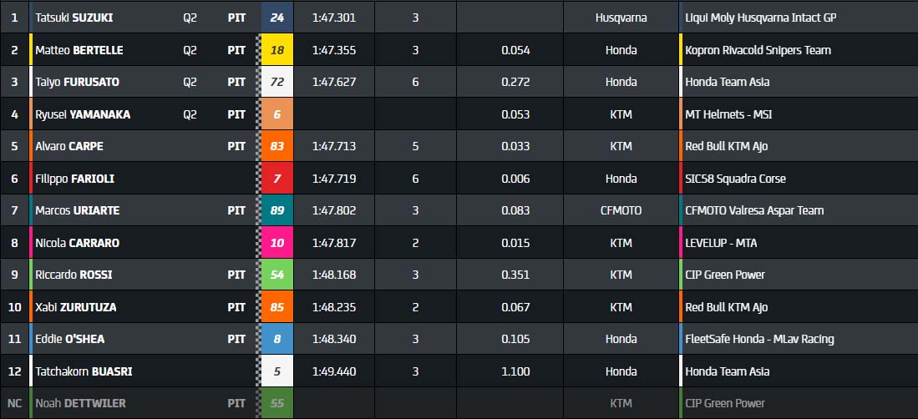Screen dimensions: 918x419
Task: Click CFMOTO Valresa Aspar Team name
Action: pyautogui.click(x=754, y=211)
